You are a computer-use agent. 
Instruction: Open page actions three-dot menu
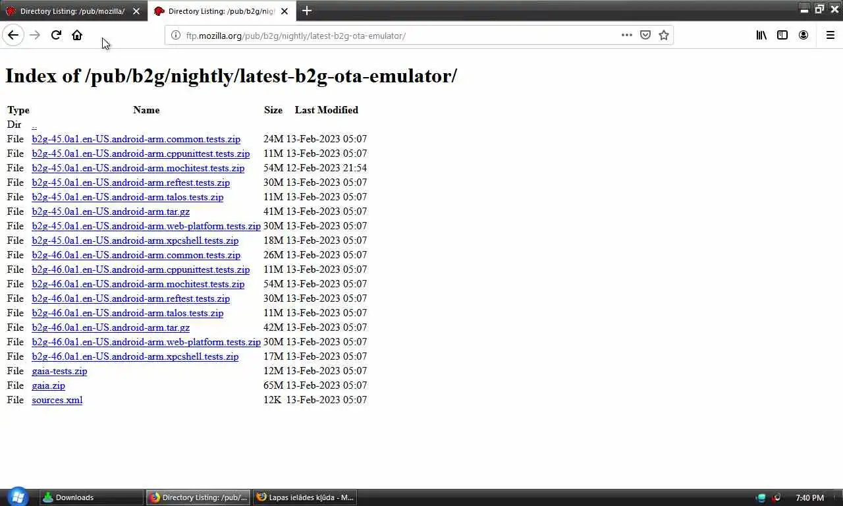[x=627, y=35]
